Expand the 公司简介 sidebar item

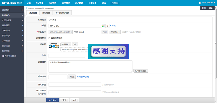(x=12, y=10)
